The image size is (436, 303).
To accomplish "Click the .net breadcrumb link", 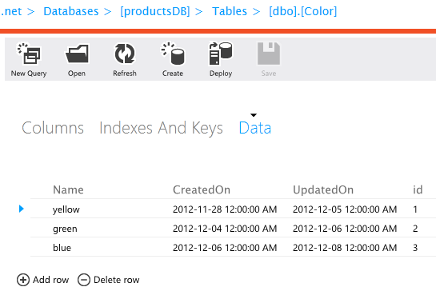I will pos(11,11).
